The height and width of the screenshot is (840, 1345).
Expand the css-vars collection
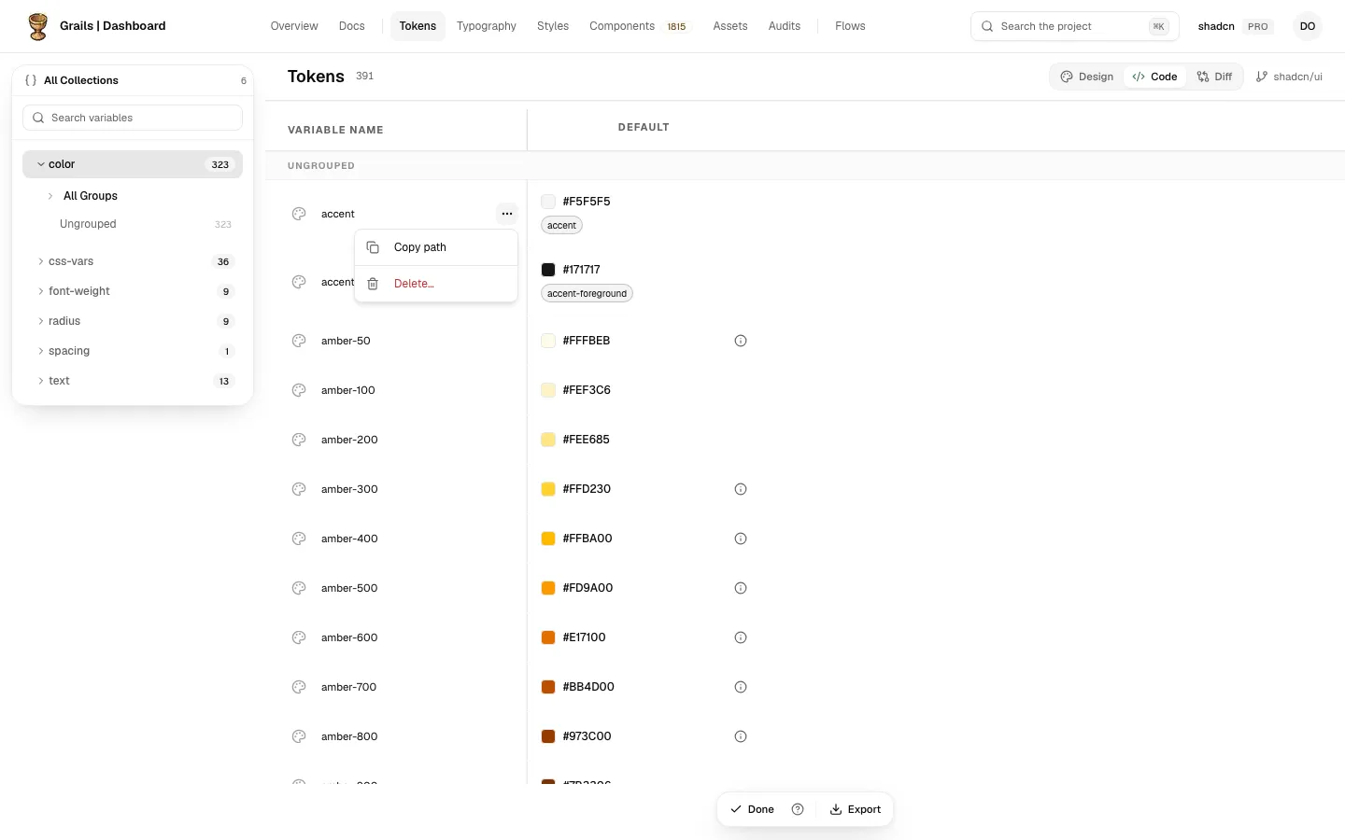tap(40, 261)
